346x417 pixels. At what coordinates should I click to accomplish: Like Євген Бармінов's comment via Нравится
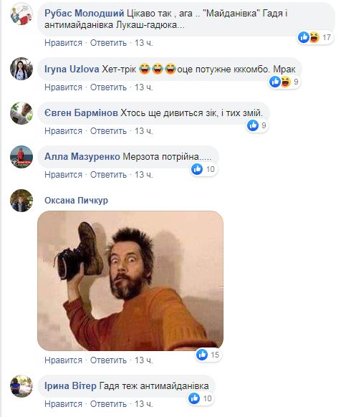point(63,131)
